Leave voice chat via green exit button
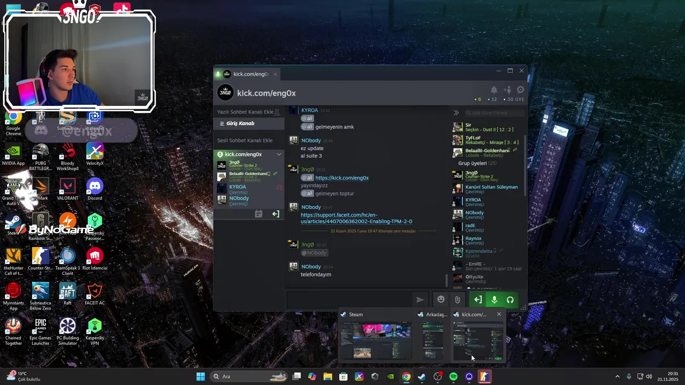 [x=478, y=300]
